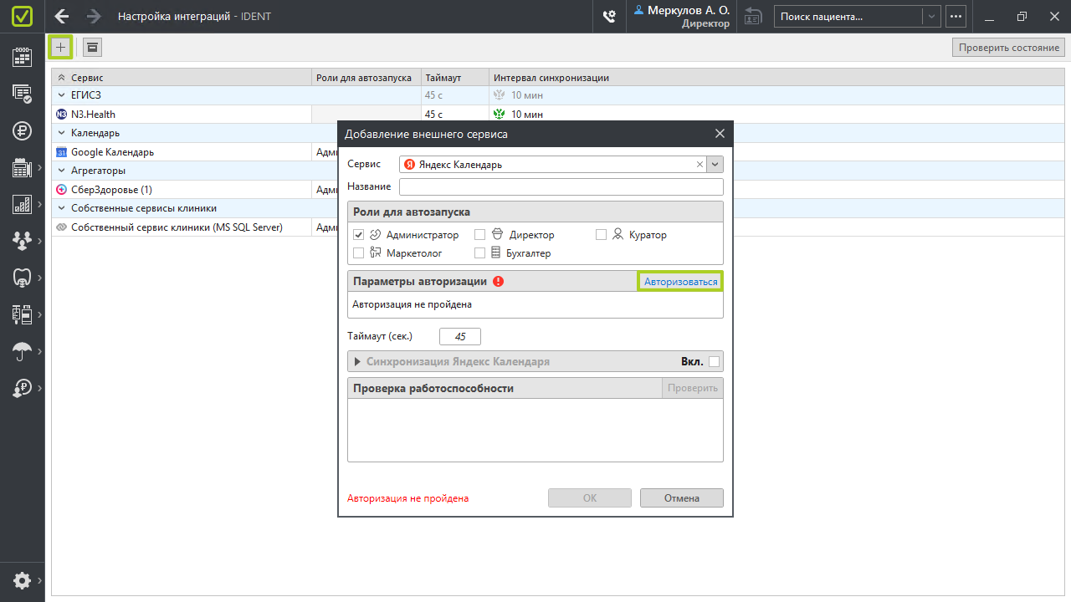This screenshot has width=1071, height=602.
Task: Focus the Название input field
Action: coord(561,186)
